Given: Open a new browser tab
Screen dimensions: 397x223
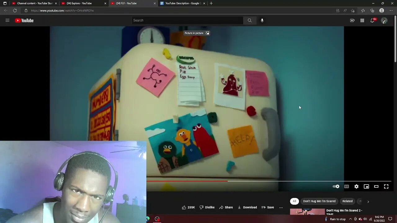Looking at the screenshot, I should tap(211, 3).
